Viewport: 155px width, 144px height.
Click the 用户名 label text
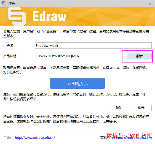(9, 46)
